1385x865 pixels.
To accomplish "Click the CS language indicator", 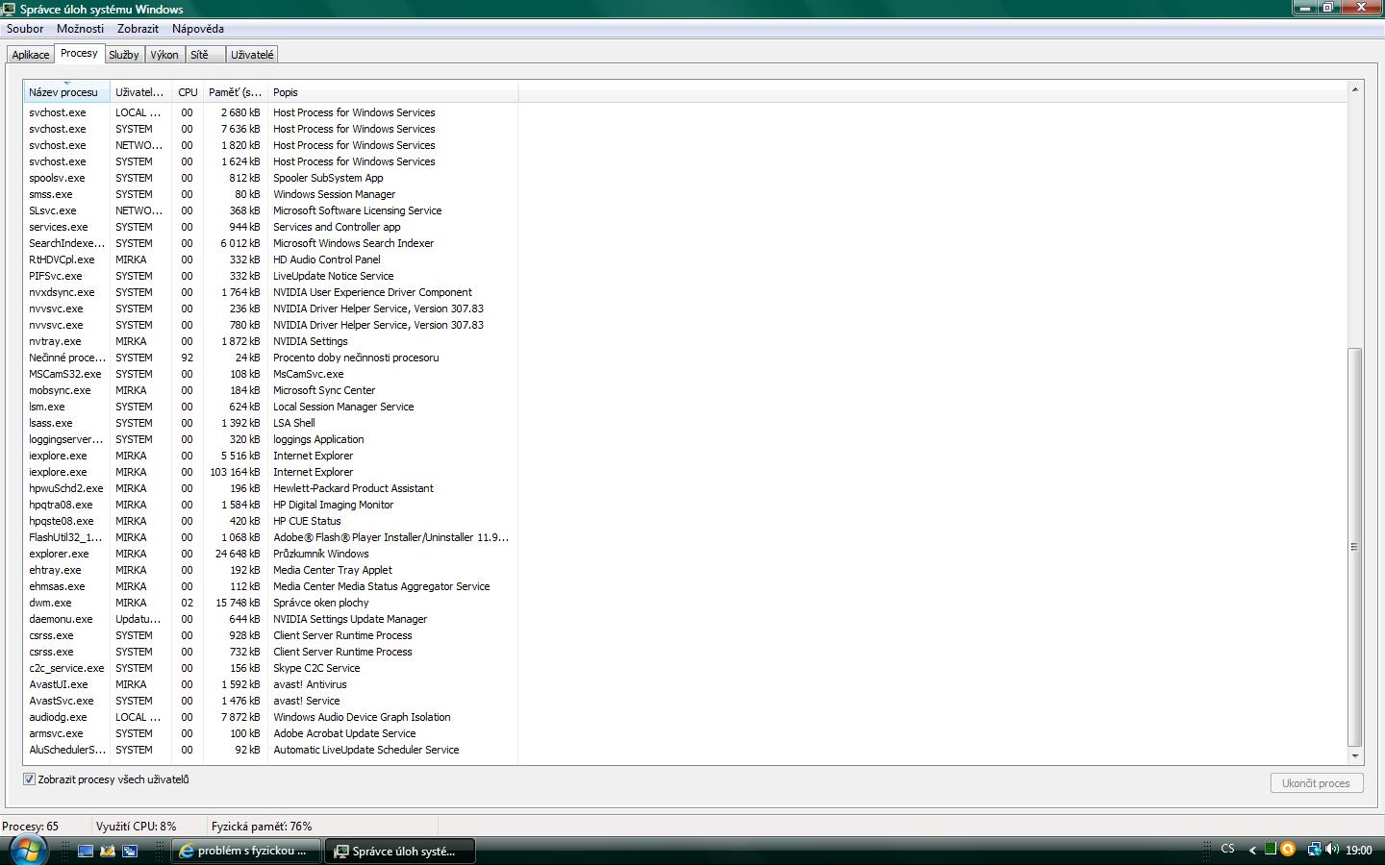I will click(x=1227, y=849).
